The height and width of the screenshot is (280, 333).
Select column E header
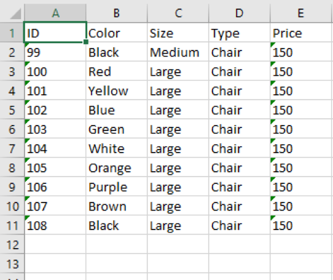(x=300, y=13)
